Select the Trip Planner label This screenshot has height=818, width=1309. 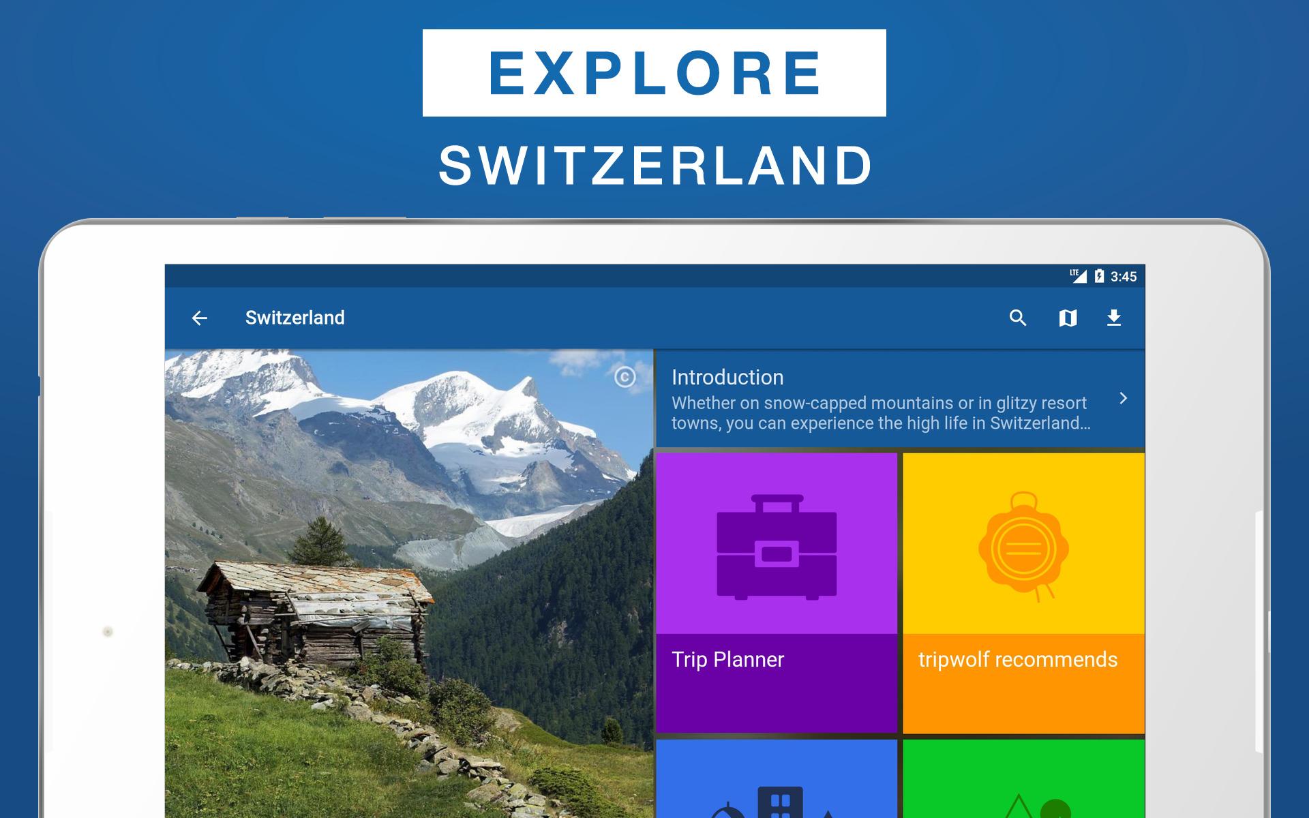727,659
